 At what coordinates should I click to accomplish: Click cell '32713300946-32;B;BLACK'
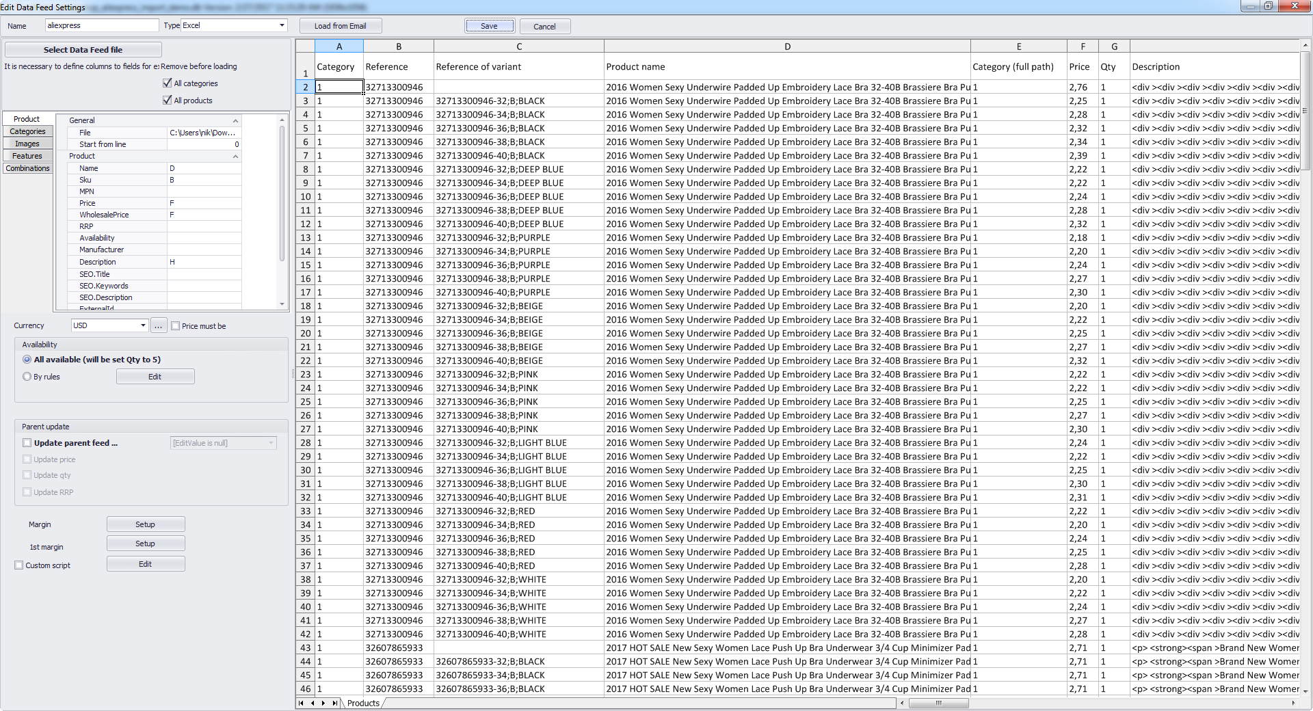(519, 101)
